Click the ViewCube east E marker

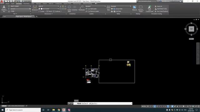click(197, 29)
